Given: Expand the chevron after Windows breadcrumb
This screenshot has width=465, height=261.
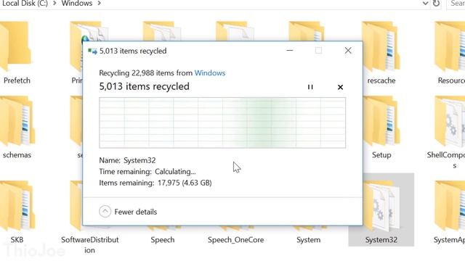Looking at the screenshot, I should (x=99, y=4).
